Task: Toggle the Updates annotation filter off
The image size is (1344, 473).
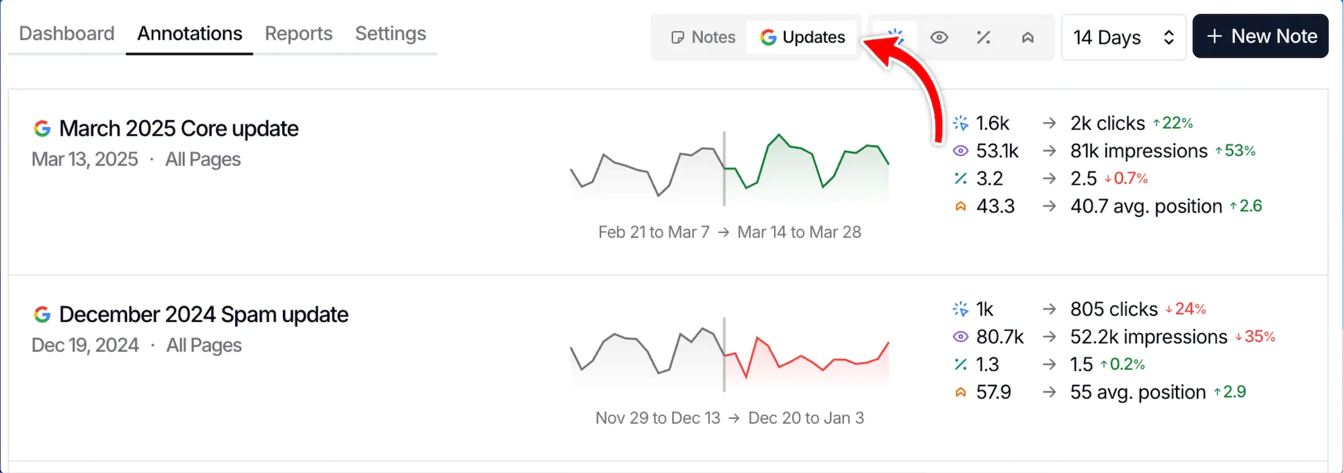Action: coord(802,38)
